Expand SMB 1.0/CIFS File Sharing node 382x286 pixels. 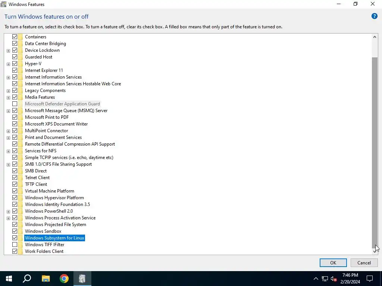coord(8,164)
